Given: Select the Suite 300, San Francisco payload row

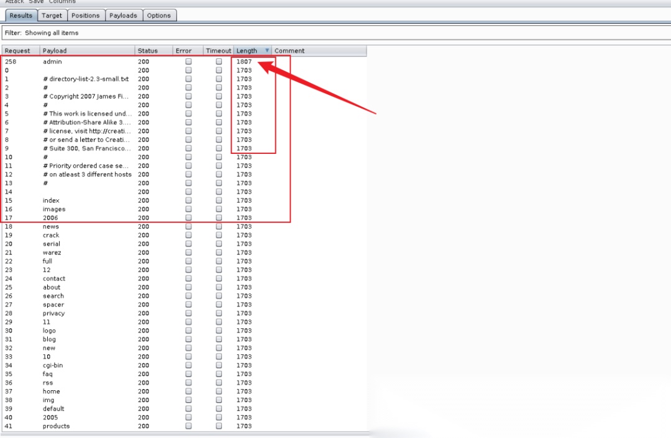Looking at the screenshot, I should pyautogui.click(x=185, y=148).
